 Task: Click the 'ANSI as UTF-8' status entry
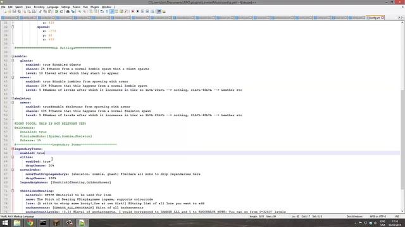click(x=378, y=216)
